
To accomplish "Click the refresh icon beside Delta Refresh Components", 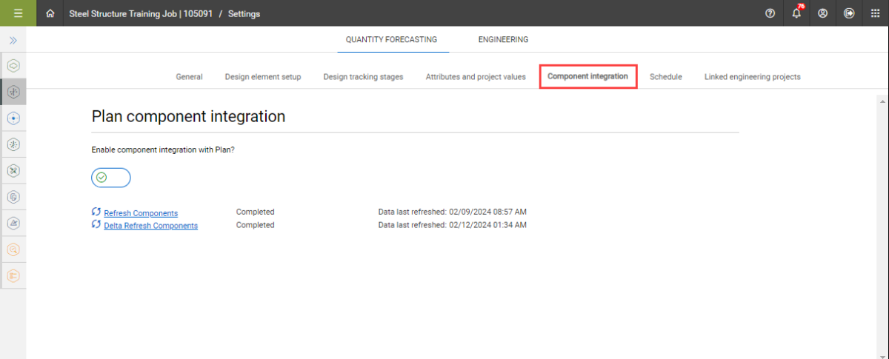I will [96, 225].
